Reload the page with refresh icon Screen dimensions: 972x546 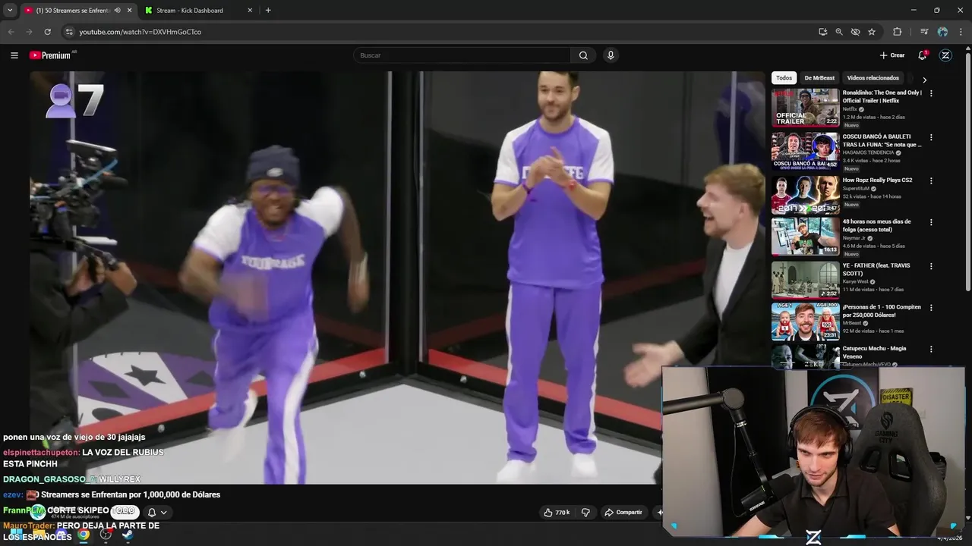pyautogui.click(x=47, y=32)
